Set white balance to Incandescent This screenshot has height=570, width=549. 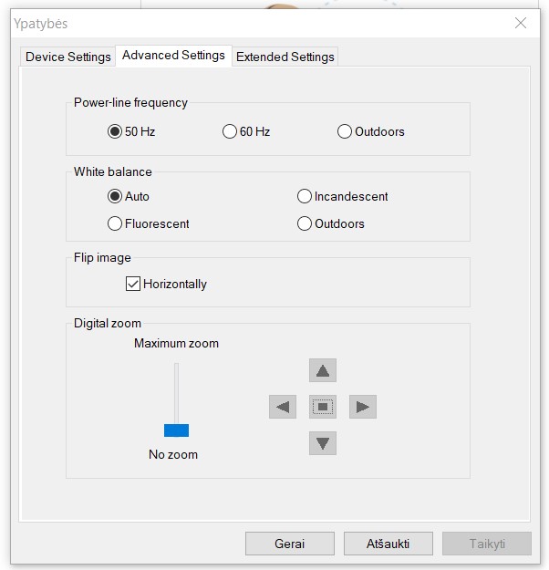point(305,196)
